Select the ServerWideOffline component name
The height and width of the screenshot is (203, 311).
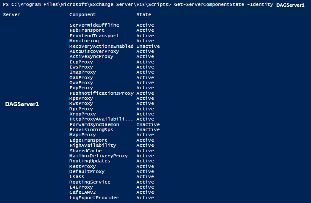pyautogui.click(x=94, y=25)
